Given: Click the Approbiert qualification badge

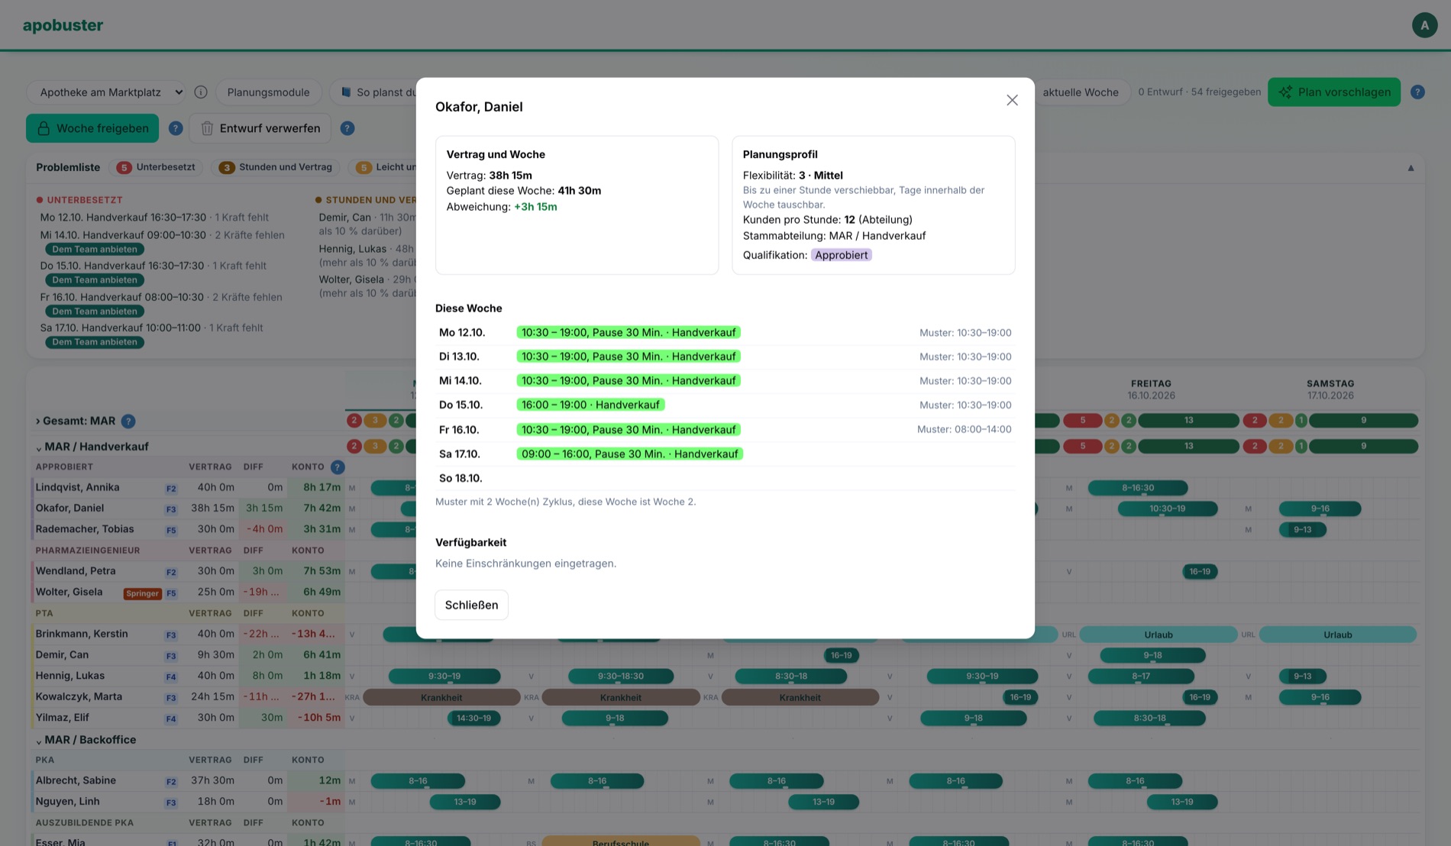Looking at the screenshot, I should point(841,255).
